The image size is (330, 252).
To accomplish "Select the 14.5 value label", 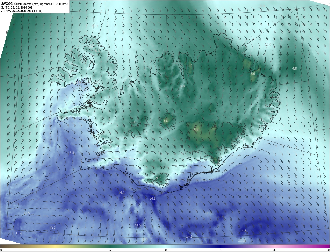I will (243, 231).
